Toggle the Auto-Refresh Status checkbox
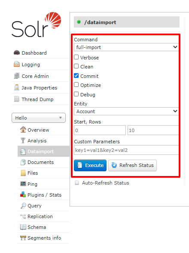This screenshot has height=253, width=189. pyautogui.click(x=77, y=182)
